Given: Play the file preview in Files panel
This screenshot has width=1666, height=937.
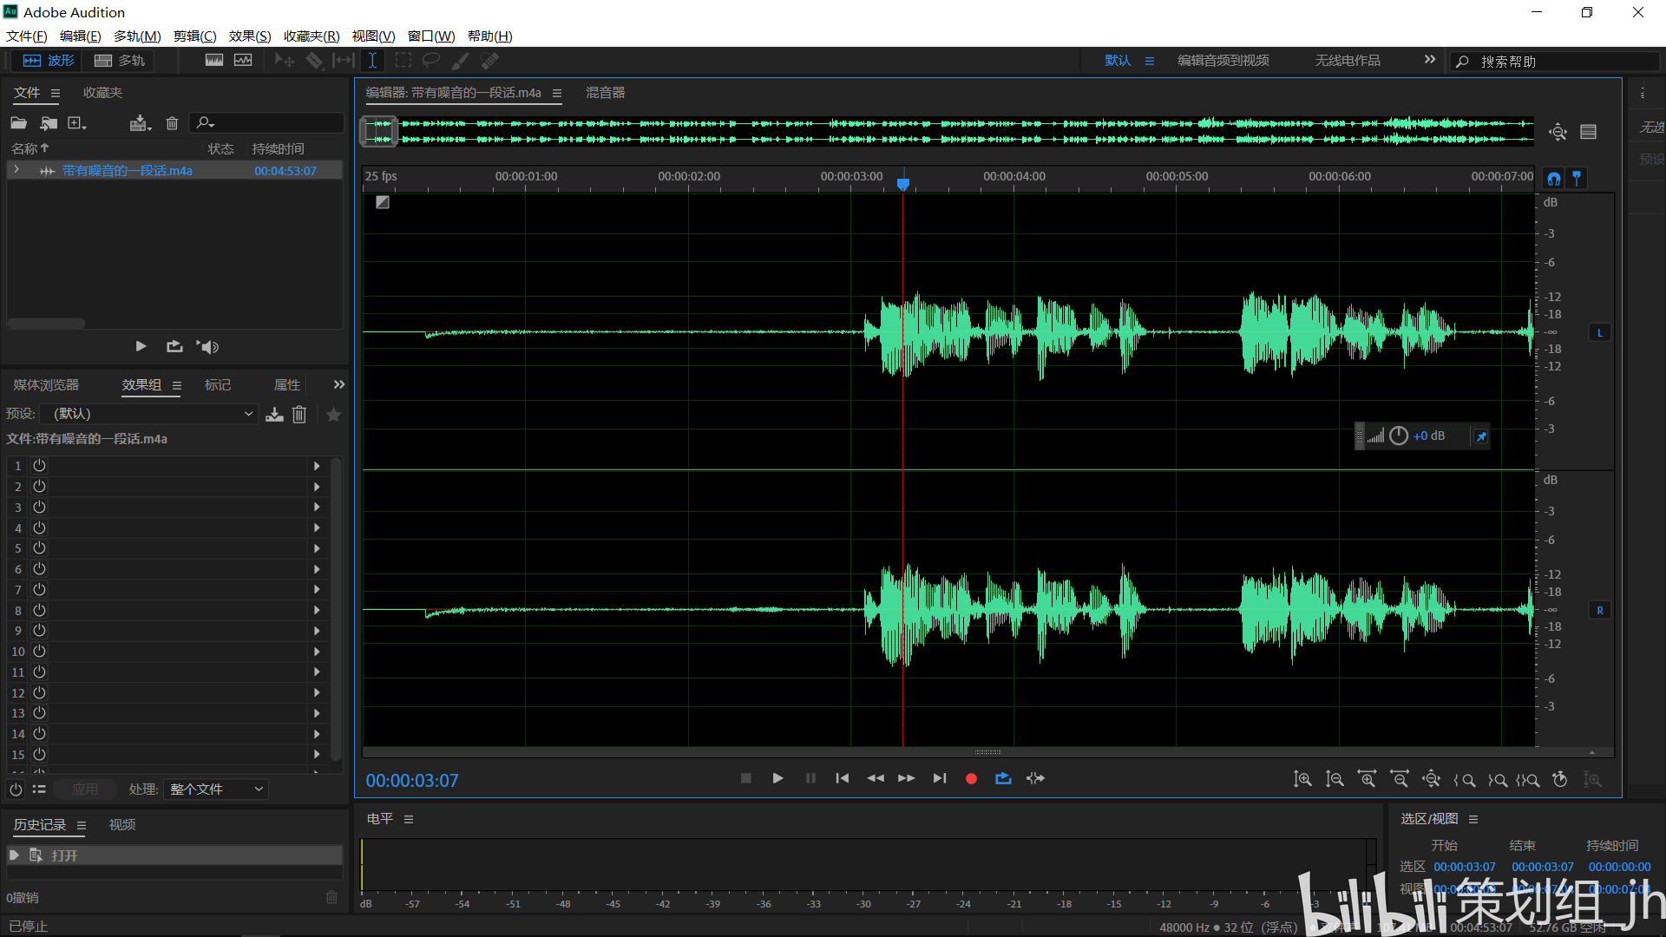Looking at the screenshot, I should (x=141, y=346).
